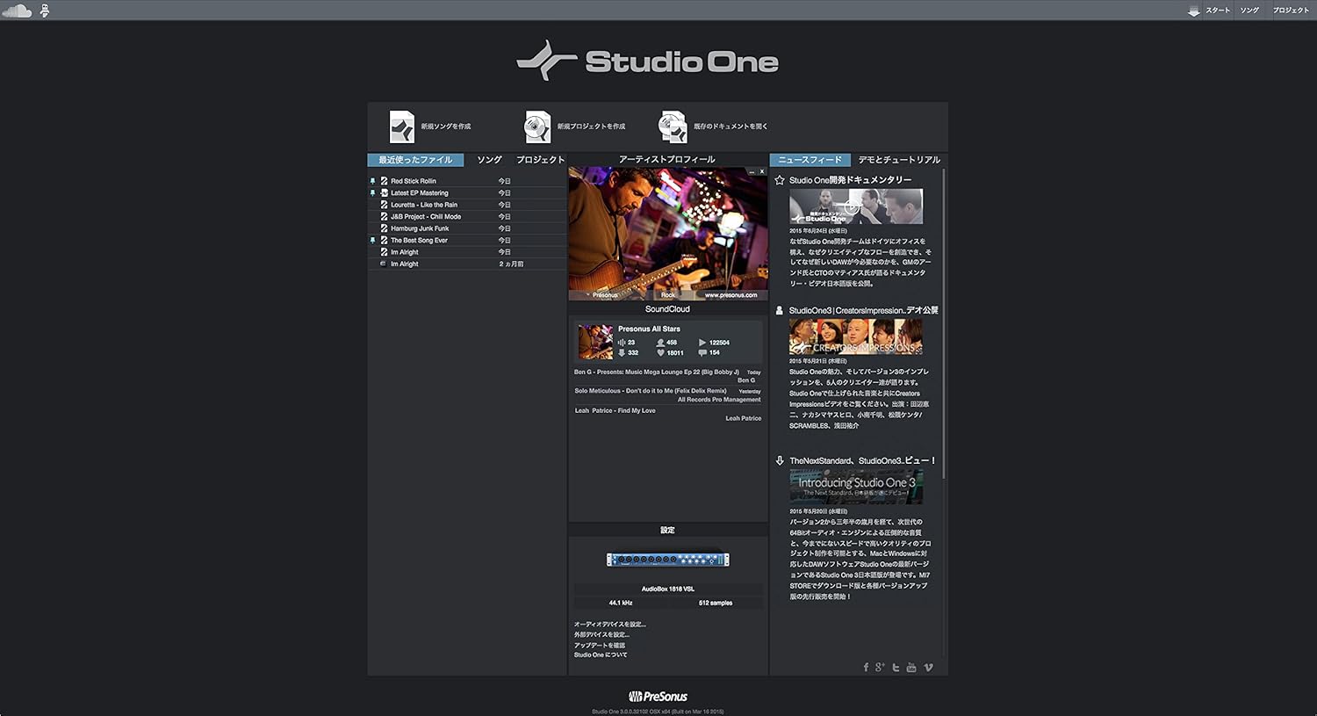Click the SoundCloud plays triangle icon
This screenshot has width=1317, height=716.
[702, 343]
